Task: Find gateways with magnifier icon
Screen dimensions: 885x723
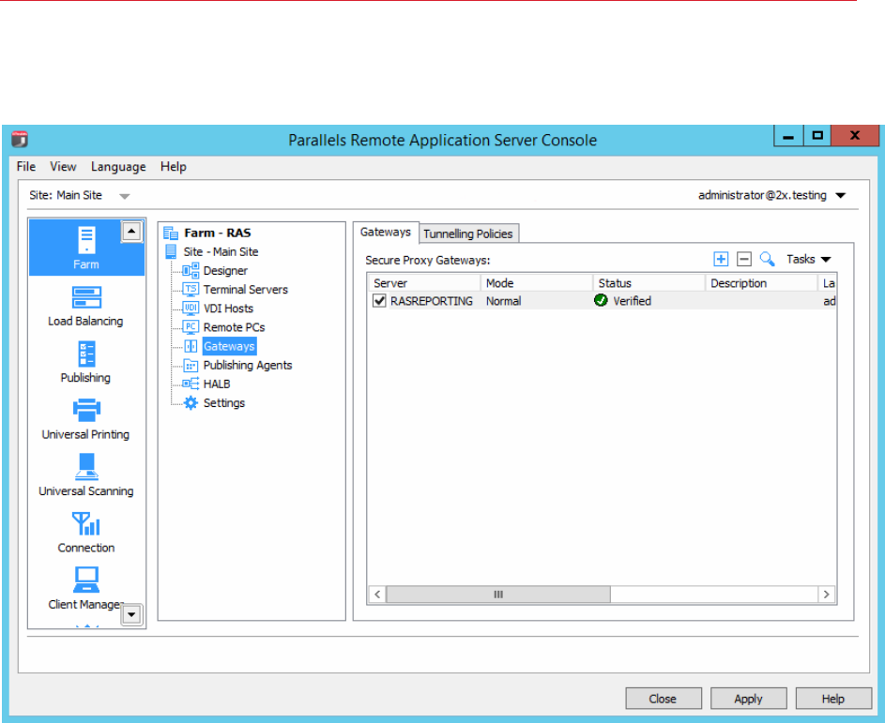Action: point(767,259)
